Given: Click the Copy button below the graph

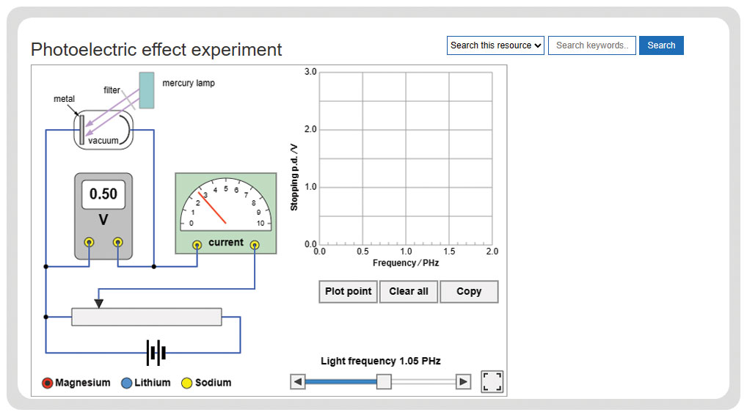Looking at the screenshot, I should (469, 291).
